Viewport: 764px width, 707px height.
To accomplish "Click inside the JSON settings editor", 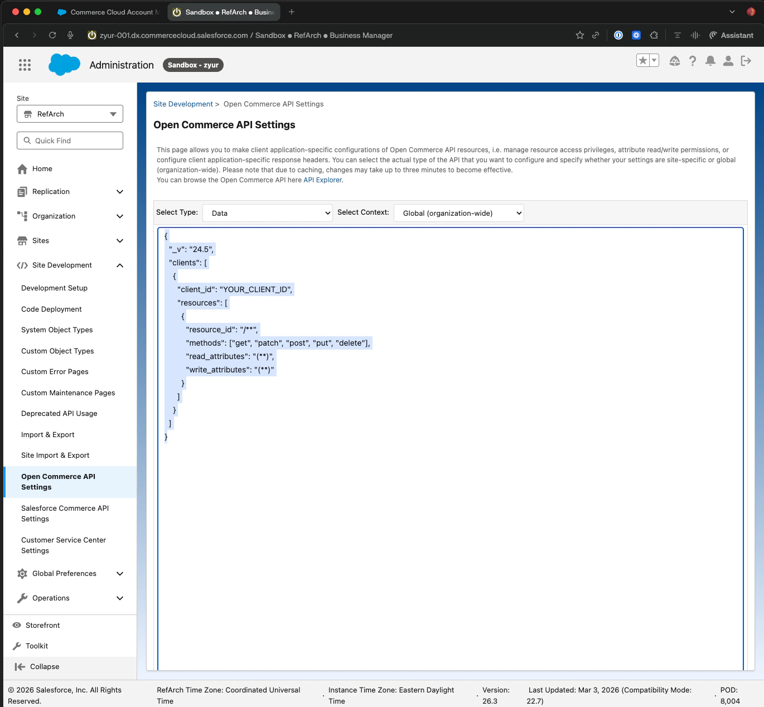I will click(451, 449).
